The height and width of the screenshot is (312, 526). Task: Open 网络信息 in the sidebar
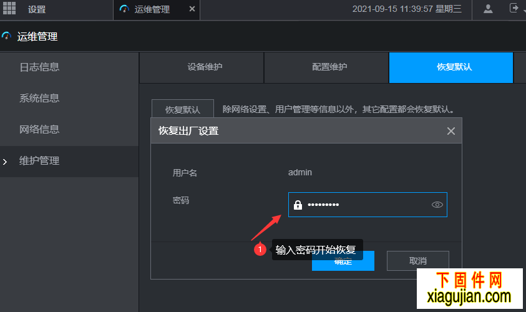[x=69, y=130]
